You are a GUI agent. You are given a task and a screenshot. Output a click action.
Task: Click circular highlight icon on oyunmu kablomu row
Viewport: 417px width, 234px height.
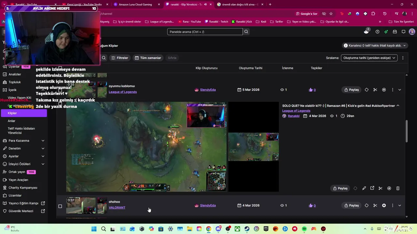click(367, 90)
